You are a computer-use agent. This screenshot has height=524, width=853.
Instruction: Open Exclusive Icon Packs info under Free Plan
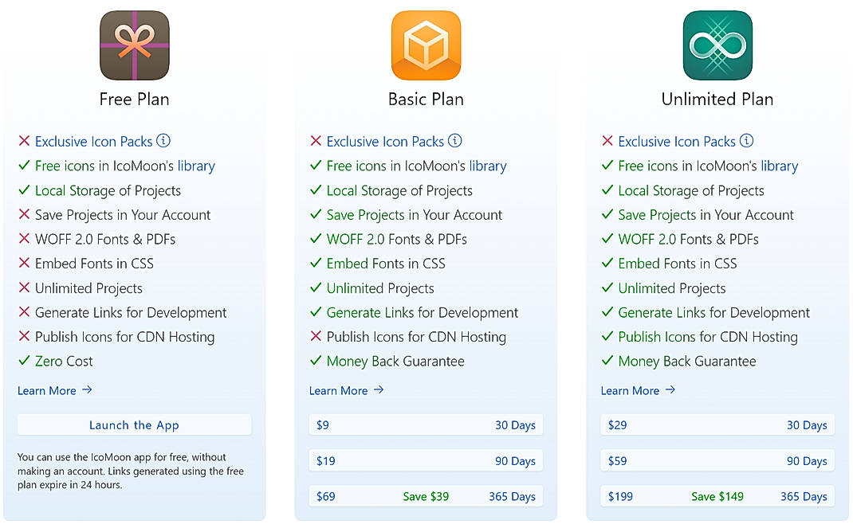tap(163, 140)
